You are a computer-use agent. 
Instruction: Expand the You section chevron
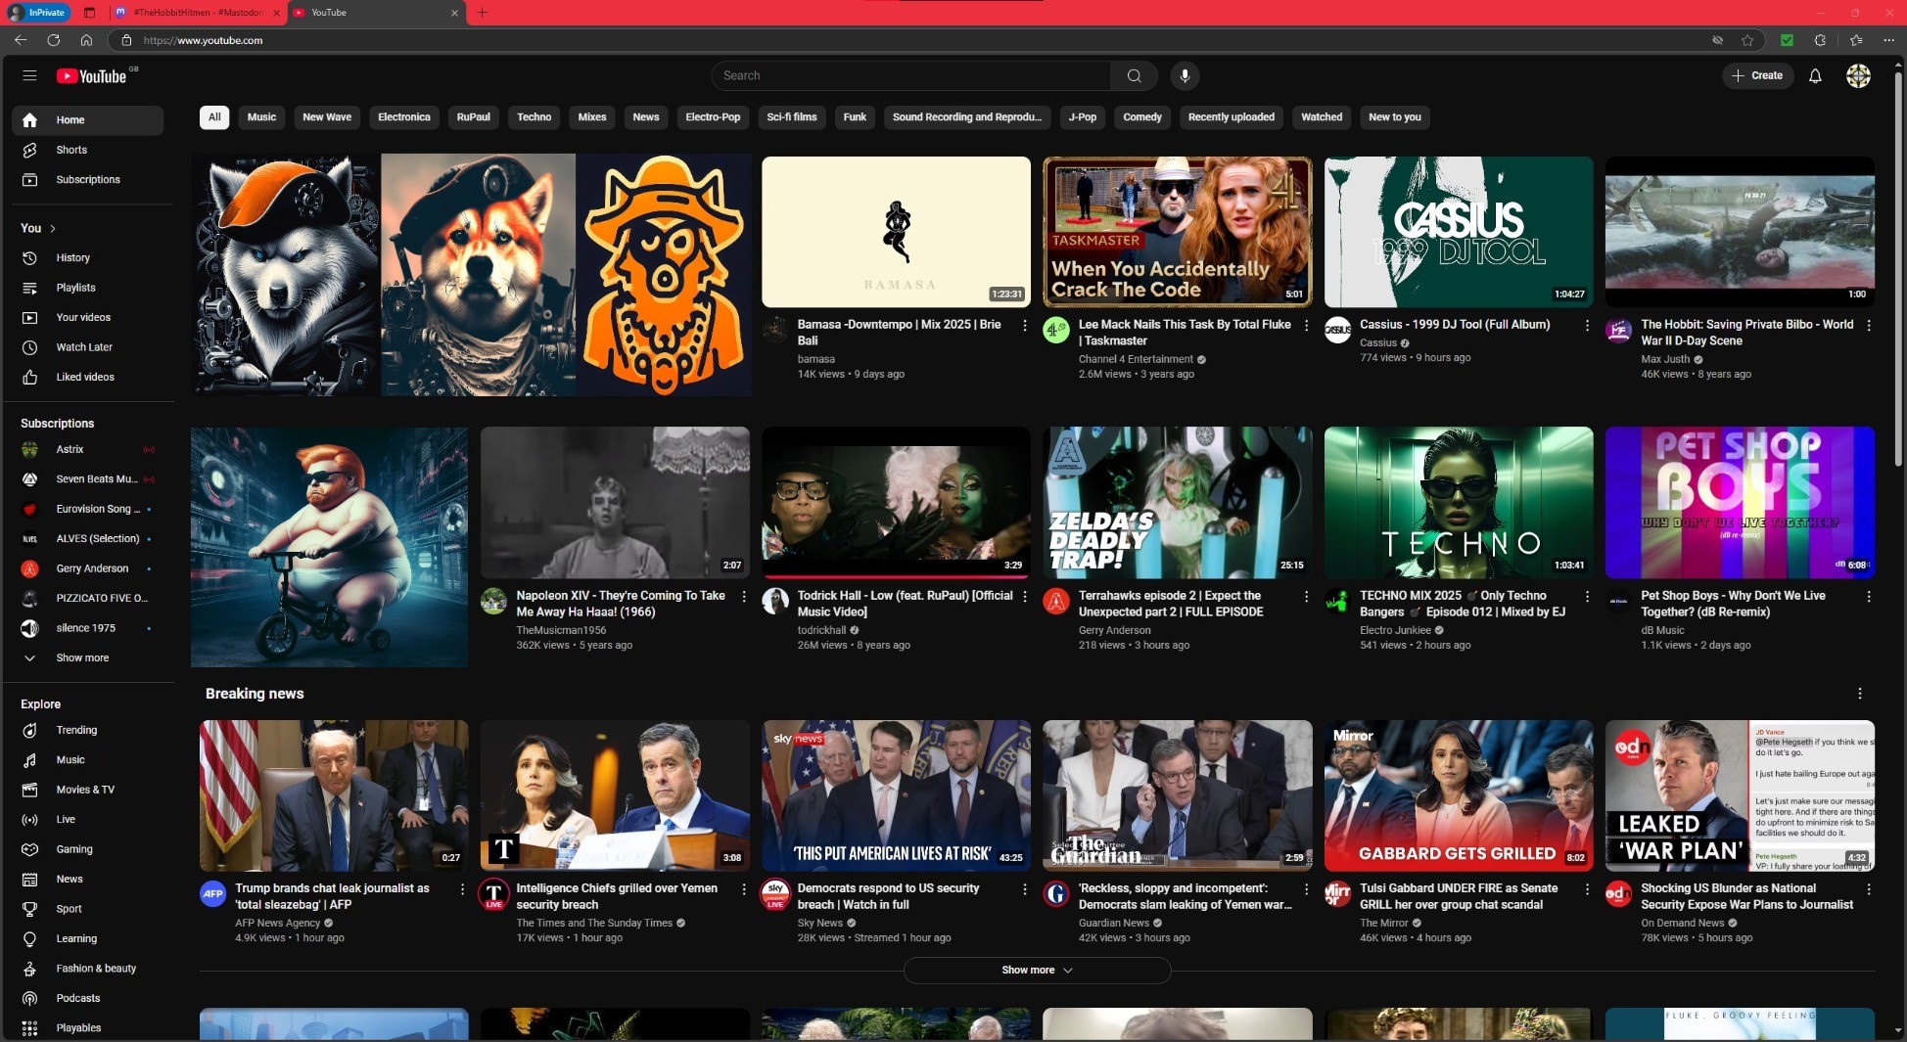tap(53, 228)
